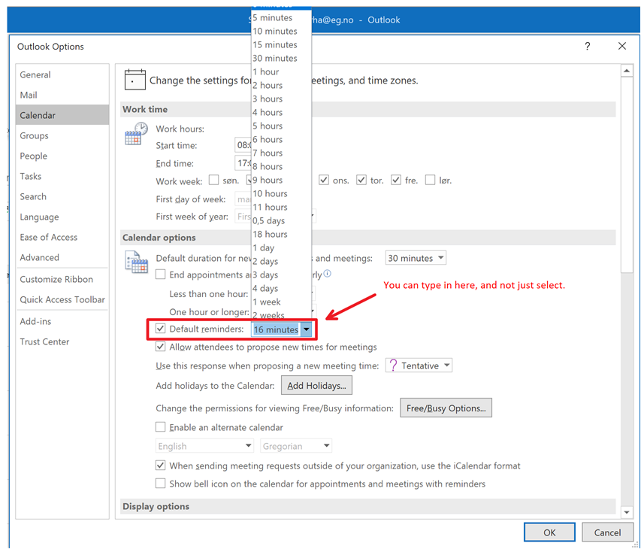Click the scrollbar down arrow
Image resolution: width=641 pixels, height=555 pixels.
pyautogui.click(x=627, y=512)
